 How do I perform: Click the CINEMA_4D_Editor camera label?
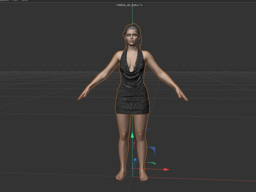tap(127, 5)
